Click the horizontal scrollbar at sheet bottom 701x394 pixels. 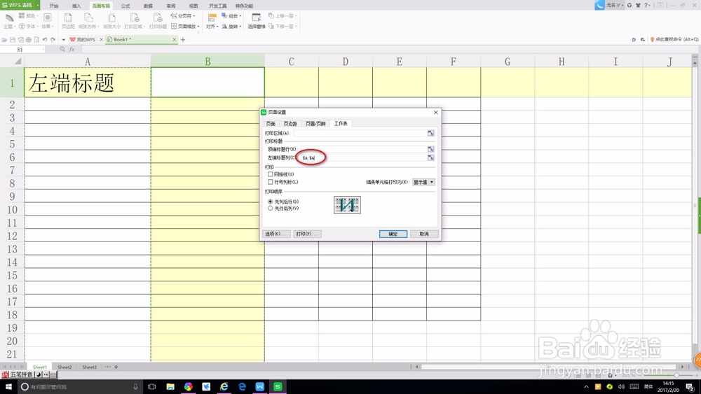[x=549, y=367]
